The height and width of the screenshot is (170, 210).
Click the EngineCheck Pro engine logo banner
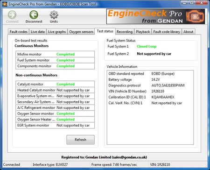coord(155,16)
